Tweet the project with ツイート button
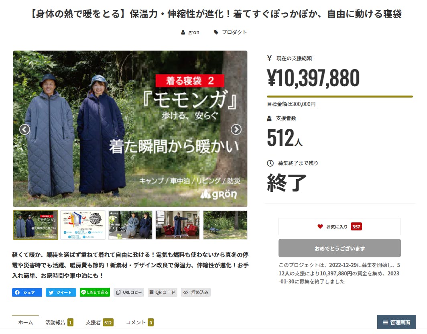This screenshot has height=334, width=427. tap(61, 292)
